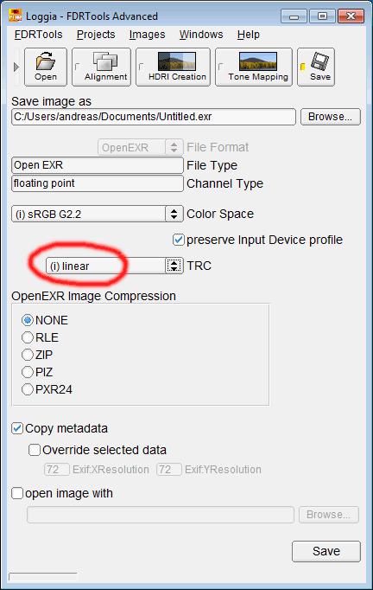
Task: Click the FDRTools app icon in title bar
Action: click(x=15, y=16)
